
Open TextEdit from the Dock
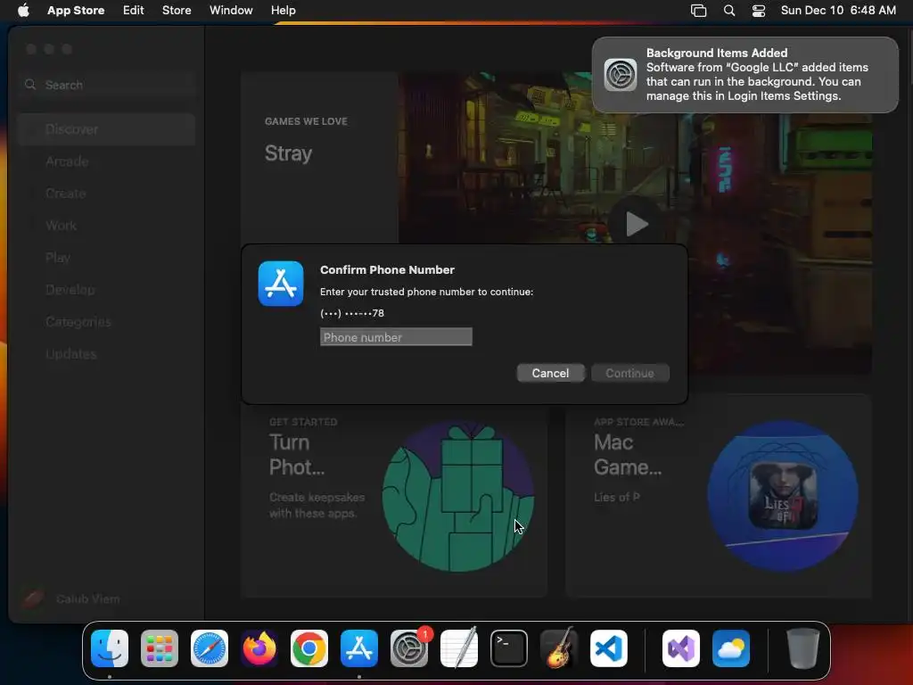click(x=459, y=648)
